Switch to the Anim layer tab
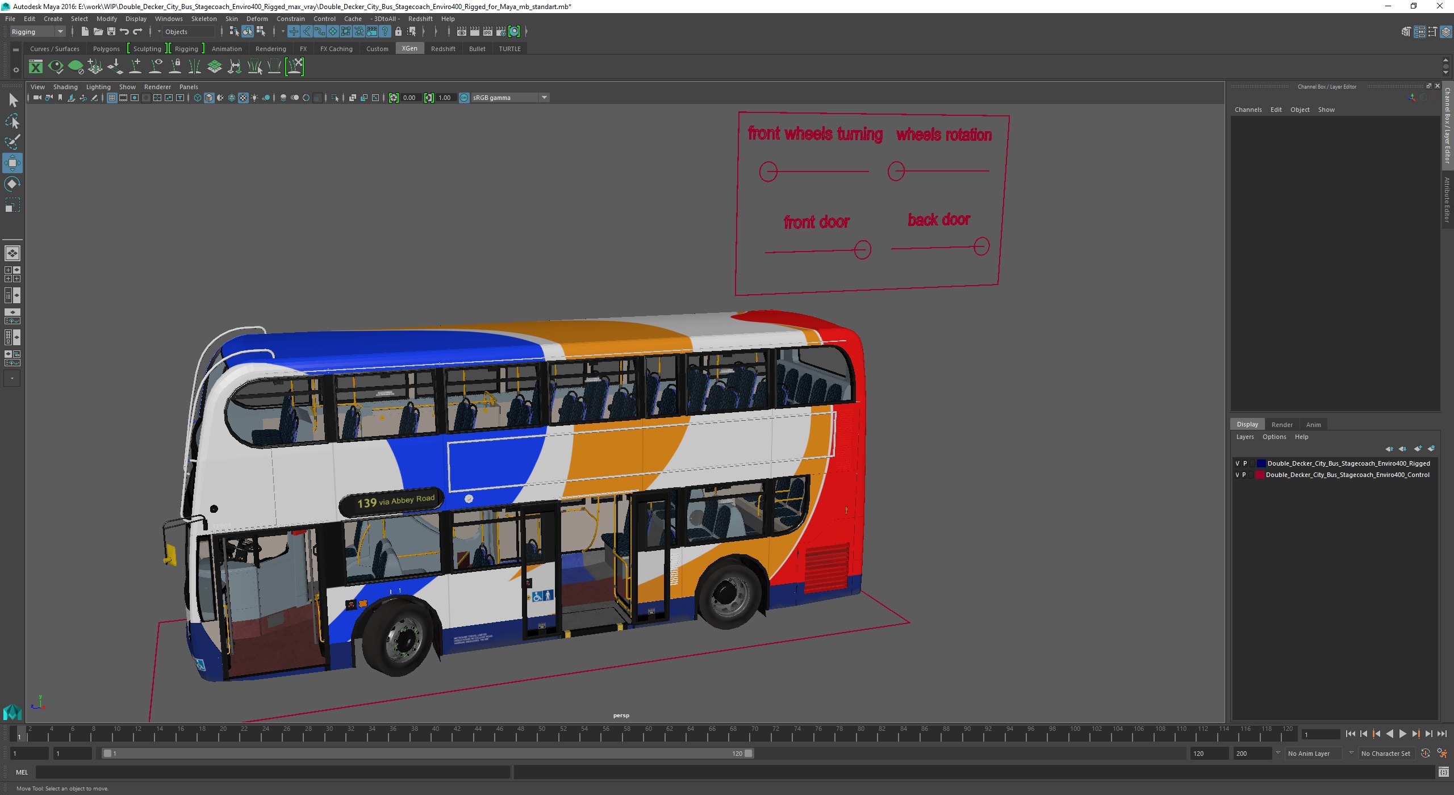The width and height of the screenshot is (1454, 795). pyautogui.click(x=1313, y=425)
